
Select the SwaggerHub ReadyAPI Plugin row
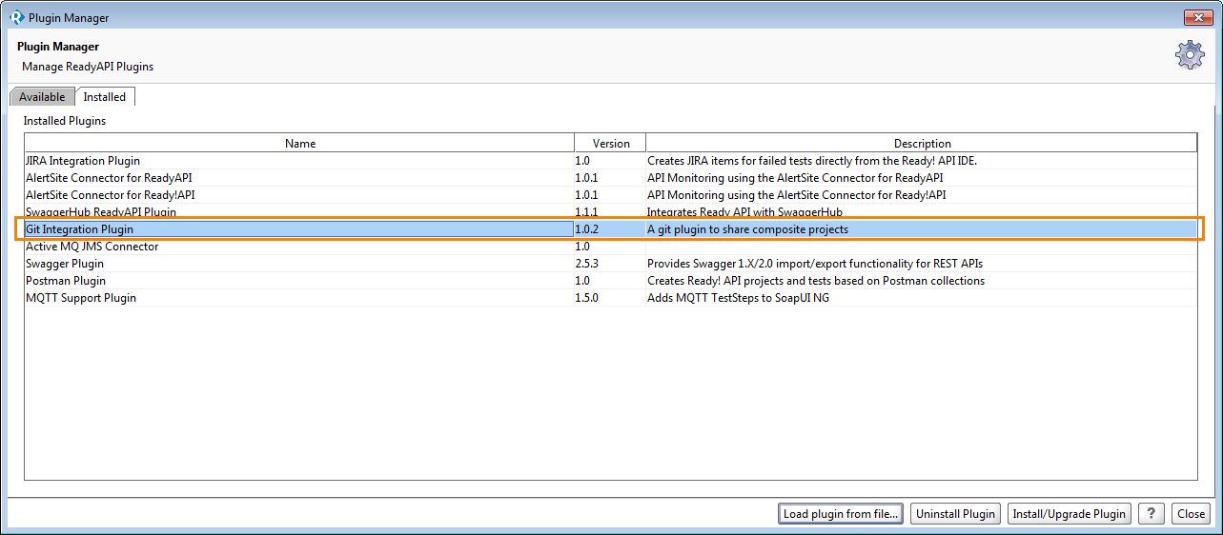(610, 211)
